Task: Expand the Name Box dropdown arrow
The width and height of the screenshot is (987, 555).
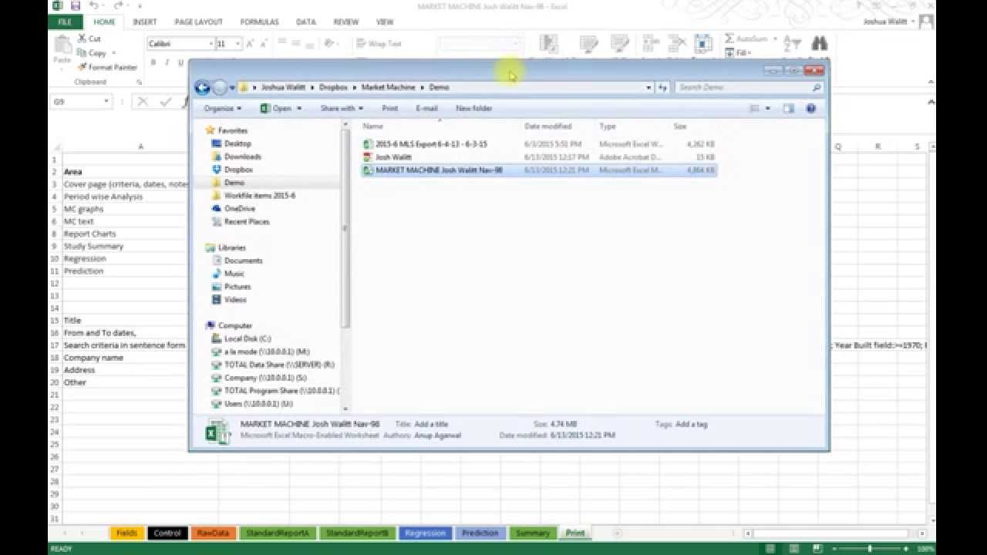Action: click(x=106, y=102)
